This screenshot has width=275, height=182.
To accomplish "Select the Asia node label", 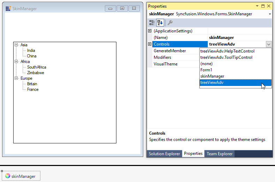I will (24, 45).
